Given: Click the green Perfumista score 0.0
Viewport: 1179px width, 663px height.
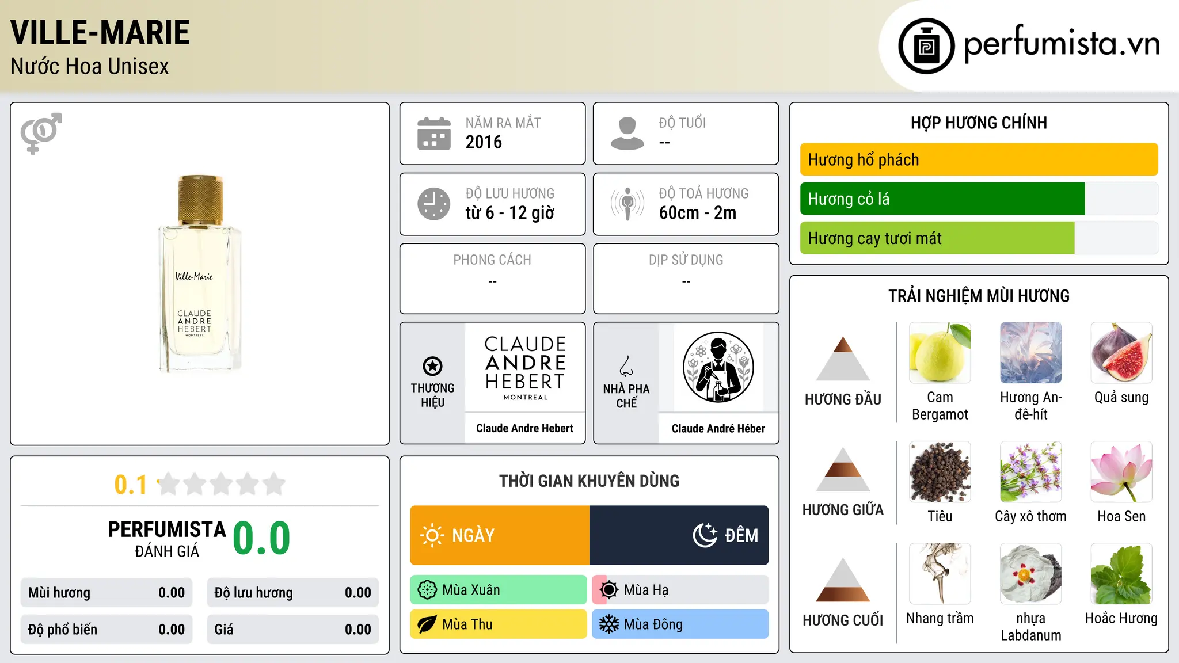Looking at the screenshot, I should click(x=262, y=538).
